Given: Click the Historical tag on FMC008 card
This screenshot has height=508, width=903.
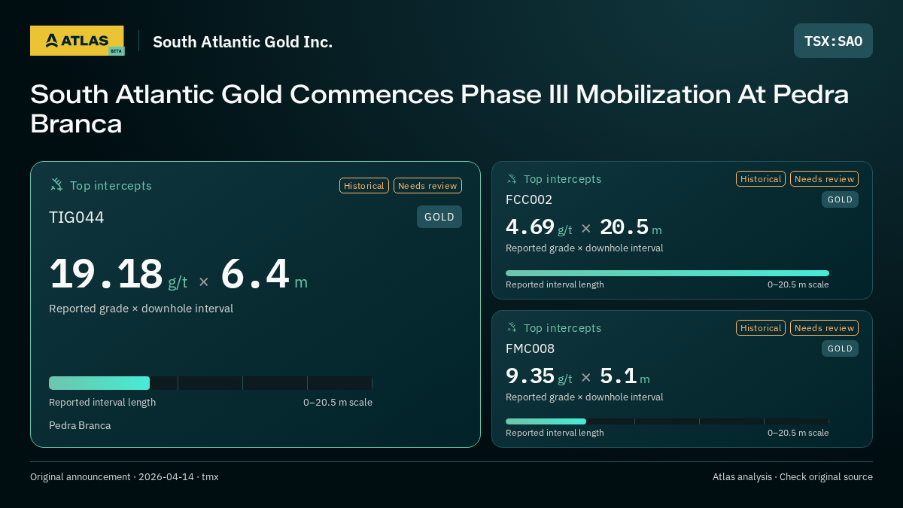Looking at the screenshot, I should coord(761,328).
